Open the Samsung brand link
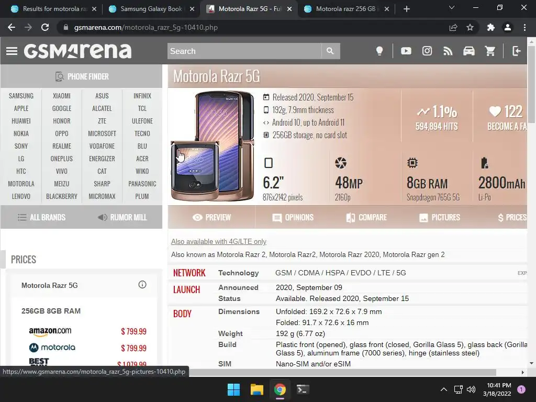 pyautogui.click(x=21, y=96)
